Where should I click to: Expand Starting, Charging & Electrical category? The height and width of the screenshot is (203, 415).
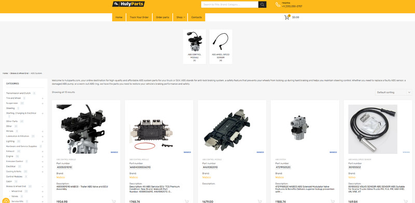click(43, 113)
